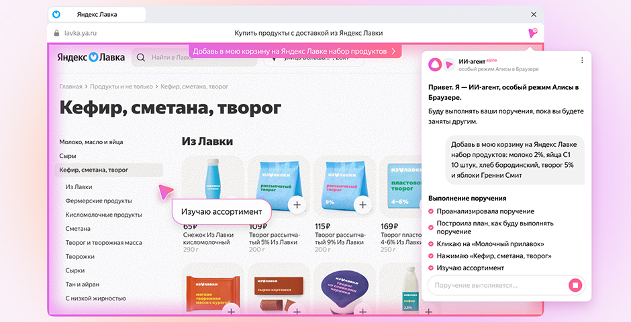Open the delivery address selector
This screenshot has height=322, width=631.
(315, 59)
